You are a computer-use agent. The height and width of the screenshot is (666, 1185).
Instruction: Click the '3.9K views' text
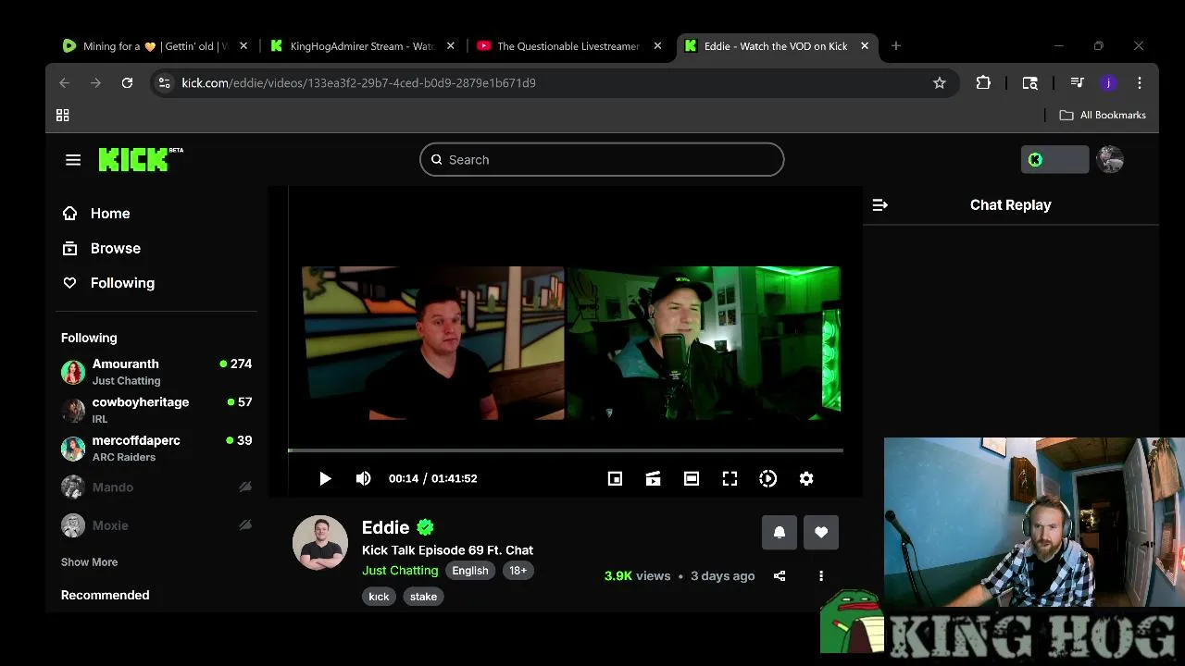(637, 576)
